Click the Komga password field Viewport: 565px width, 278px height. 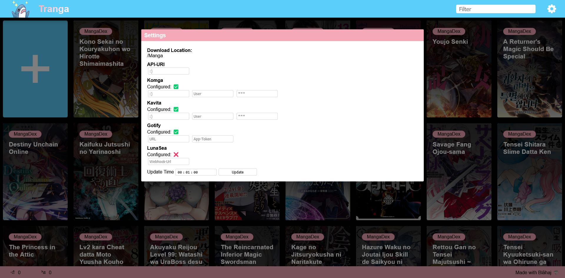(x=257, y=94)
